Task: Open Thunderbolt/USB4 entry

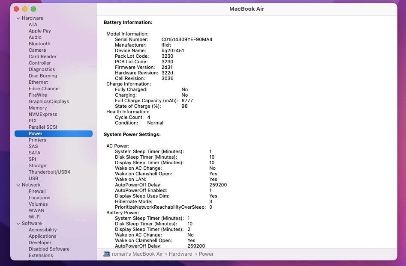Action: point(49,172)
